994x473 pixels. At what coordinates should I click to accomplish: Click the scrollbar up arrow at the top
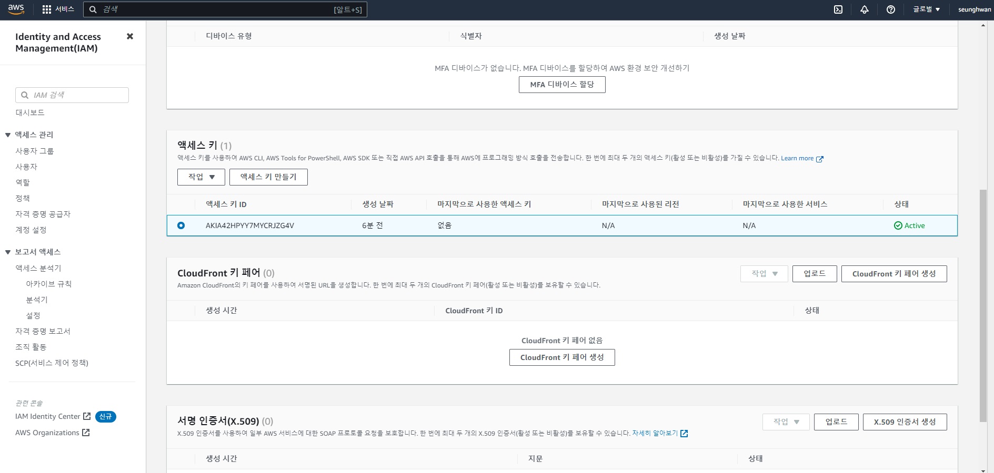click(983, 25)
